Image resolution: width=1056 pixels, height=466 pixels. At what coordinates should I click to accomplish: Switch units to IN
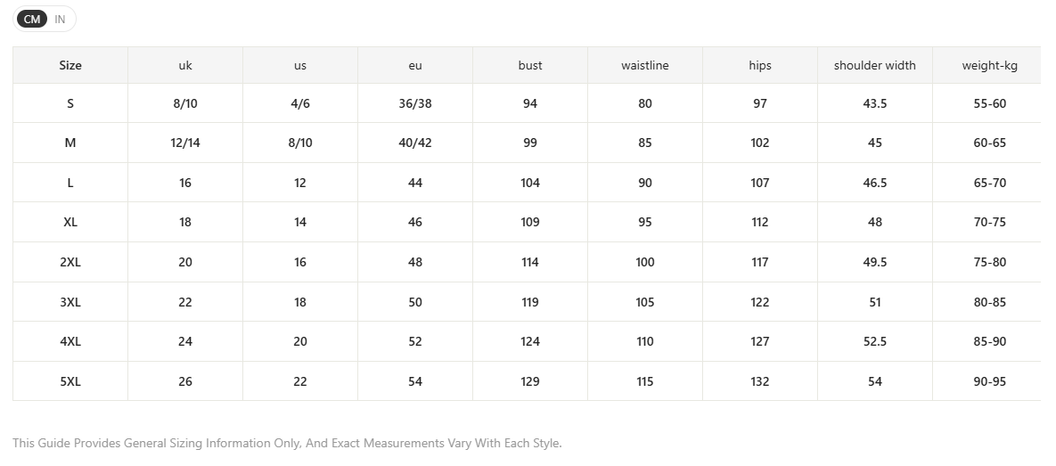(60, 20)
